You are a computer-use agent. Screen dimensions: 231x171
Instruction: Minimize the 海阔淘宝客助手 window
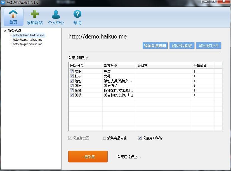(206, 2)
